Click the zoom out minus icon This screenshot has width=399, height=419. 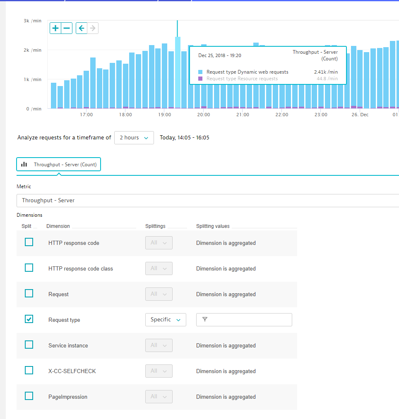(67, 28)
